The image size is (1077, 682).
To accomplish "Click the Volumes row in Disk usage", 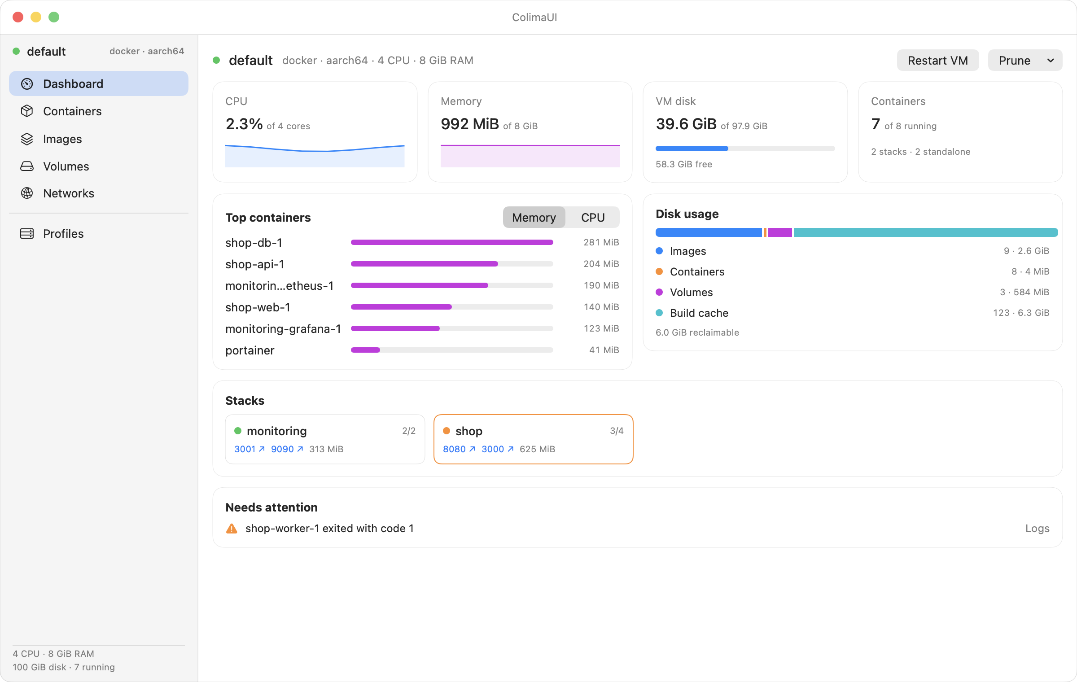I will click(852, 292).
